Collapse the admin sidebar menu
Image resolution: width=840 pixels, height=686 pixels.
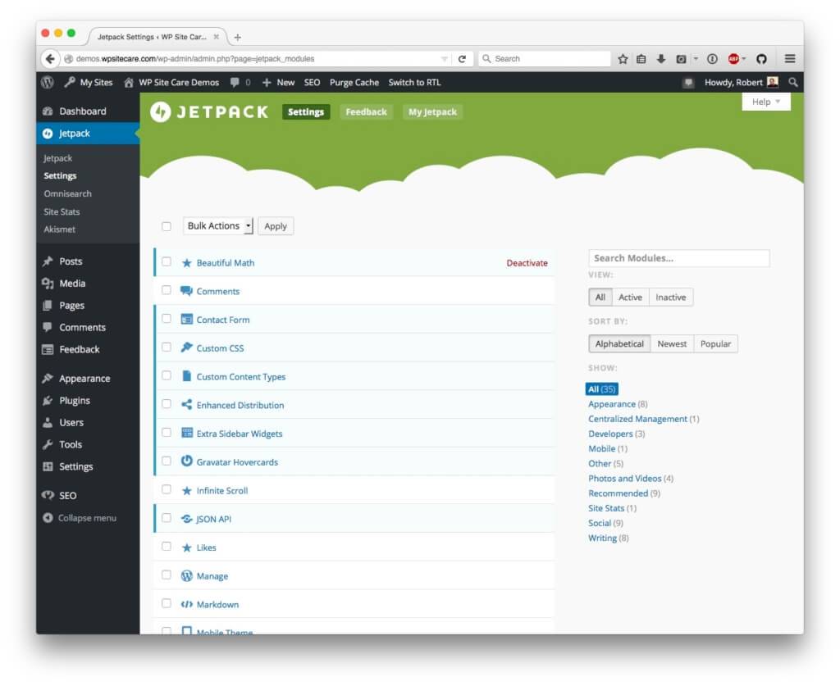tap(80, 518)
